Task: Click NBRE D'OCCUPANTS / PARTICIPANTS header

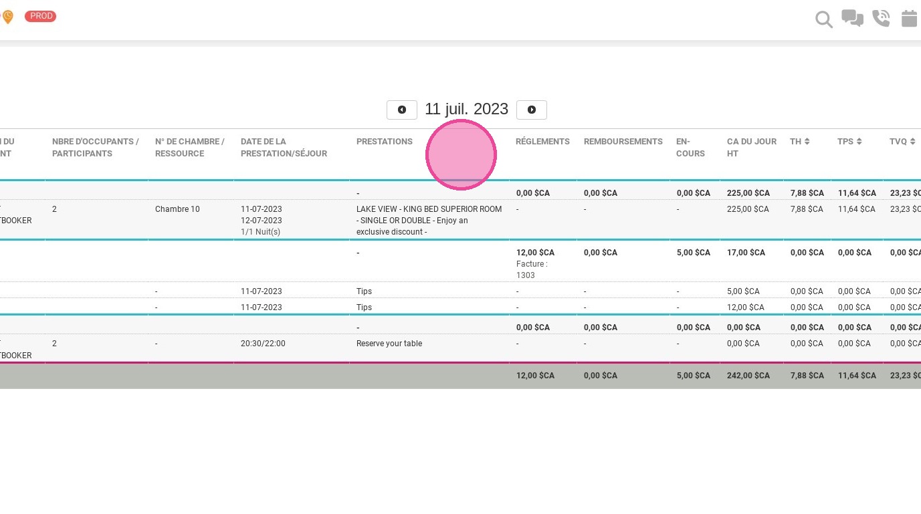Action: point(96,148)
